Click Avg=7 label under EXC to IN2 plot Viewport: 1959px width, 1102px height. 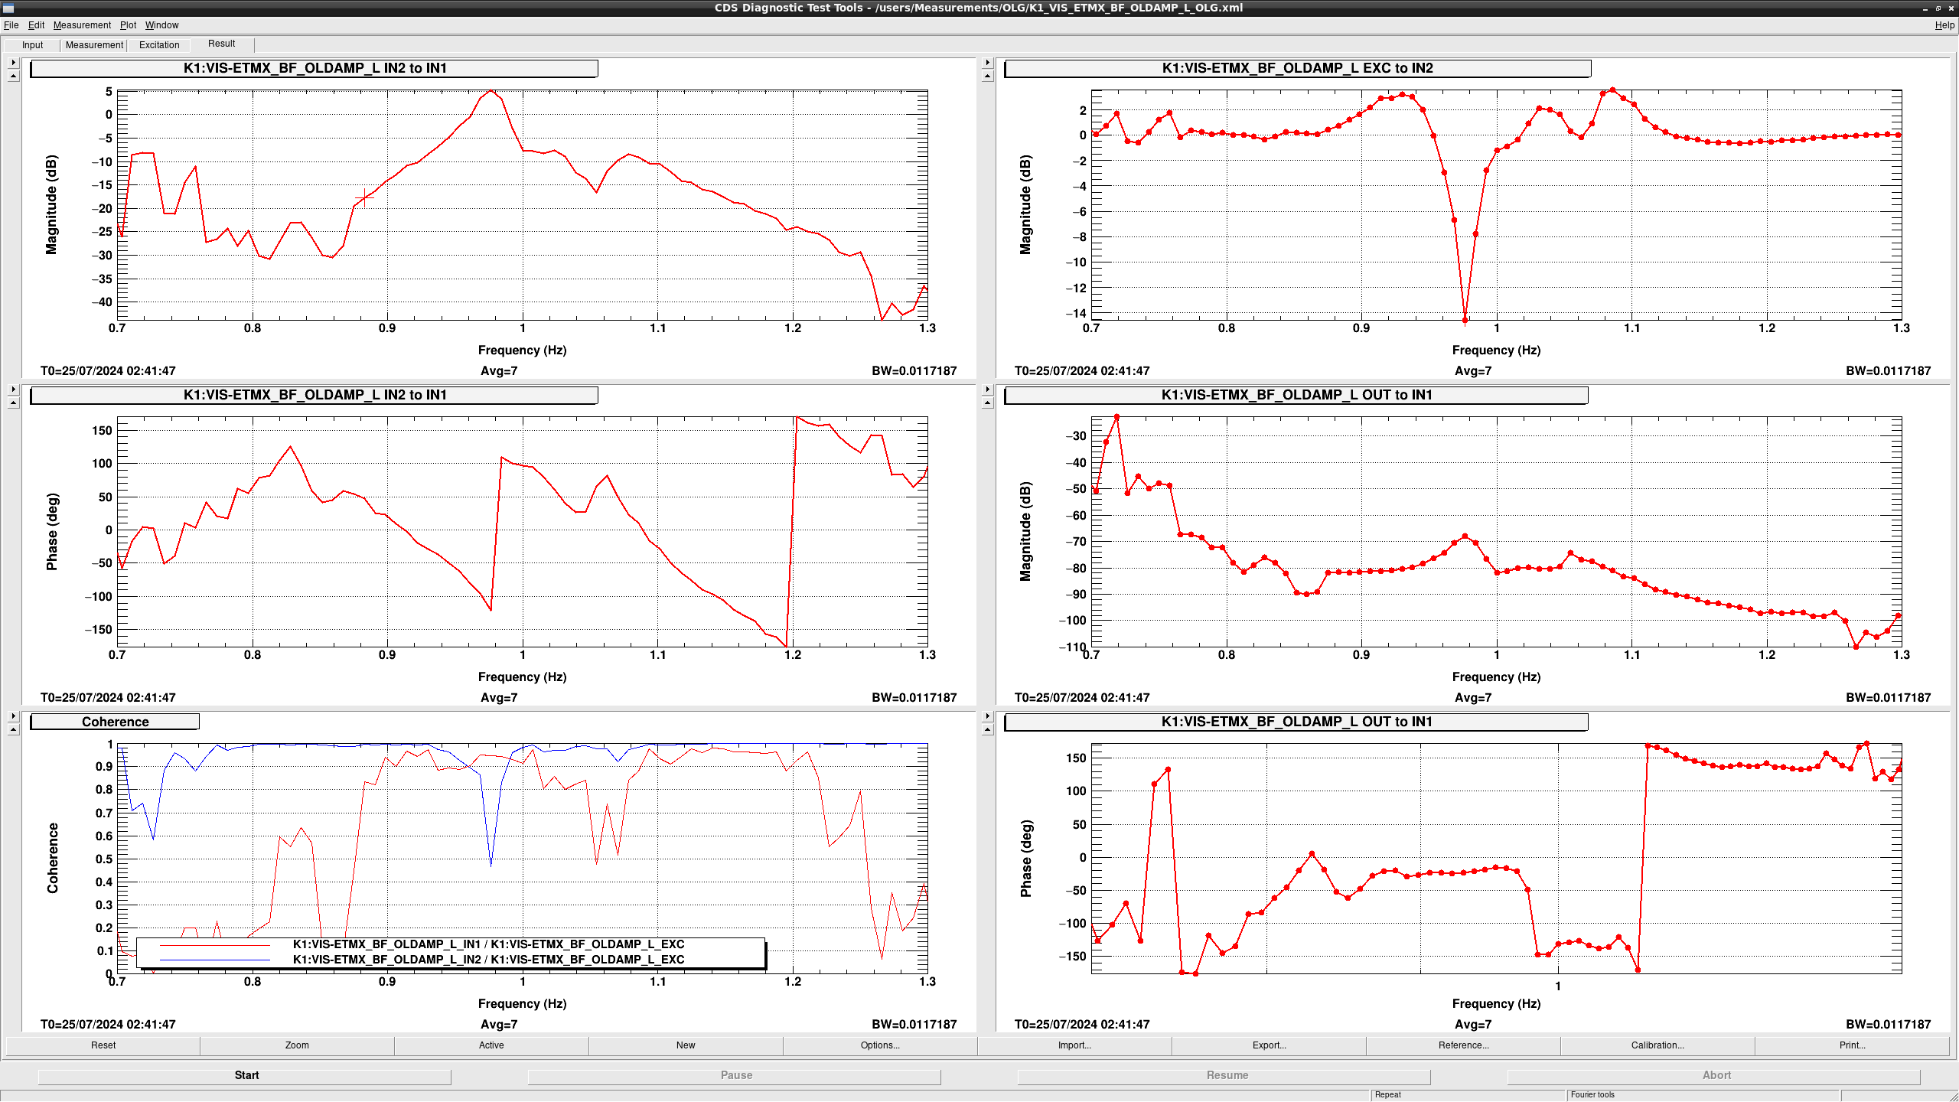point(1472,370)
